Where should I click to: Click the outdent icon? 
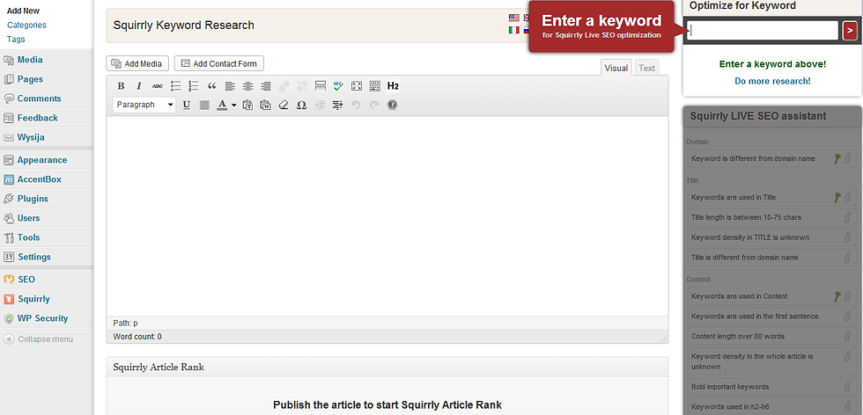point(320,105)
